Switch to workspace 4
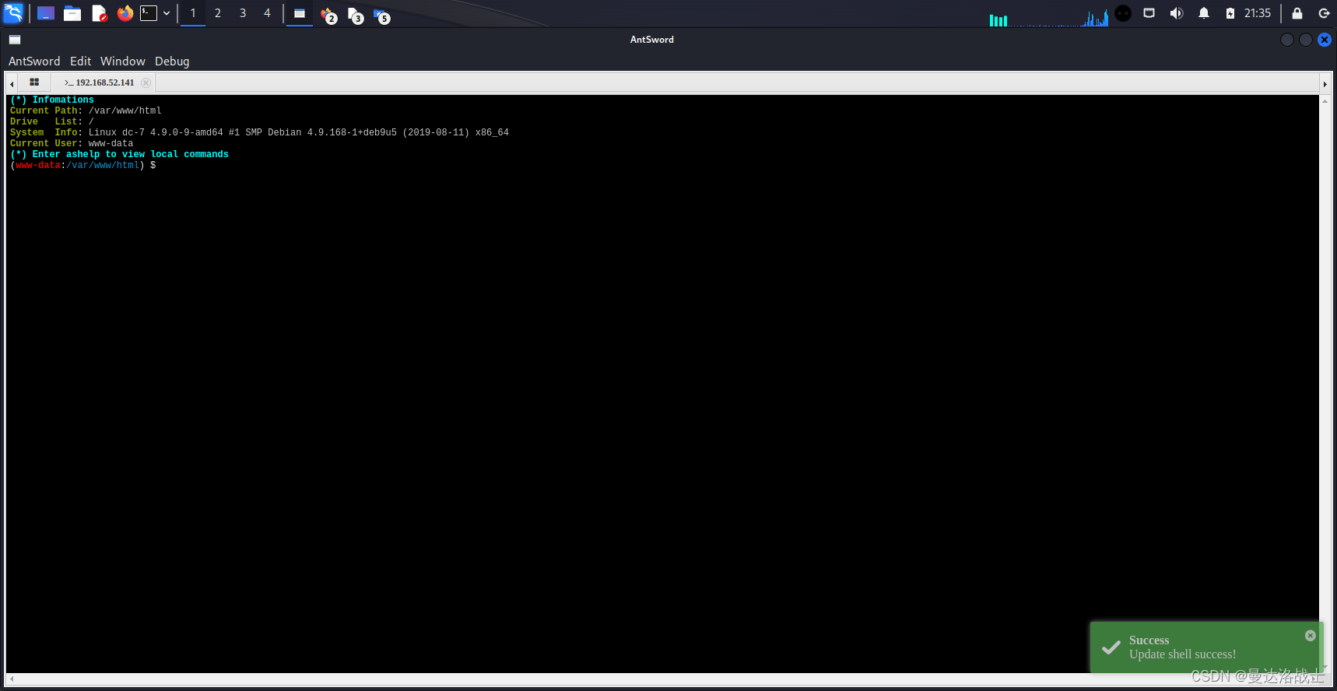This screenshot has width=1337, height=691. (x=267, y=13)
